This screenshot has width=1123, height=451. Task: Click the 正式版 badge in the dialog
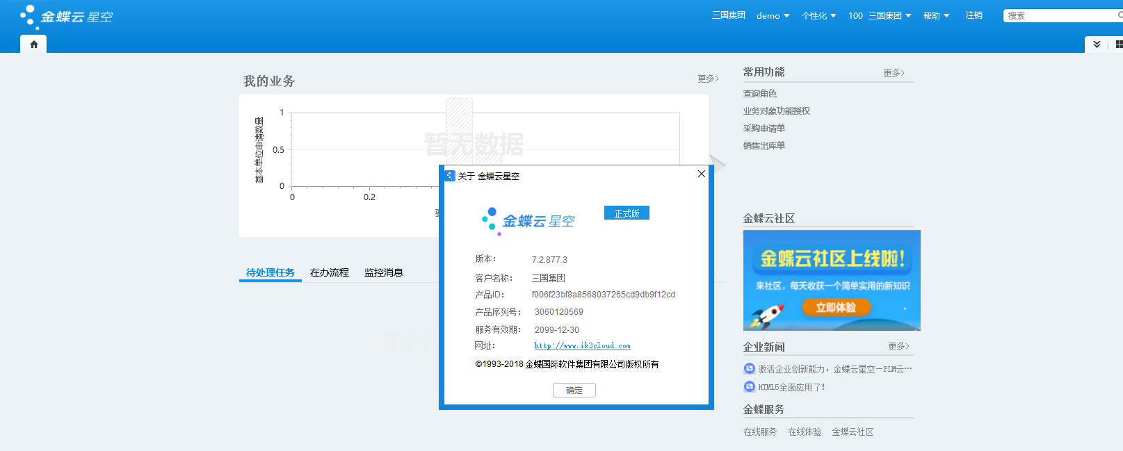(x=627, y=213)
